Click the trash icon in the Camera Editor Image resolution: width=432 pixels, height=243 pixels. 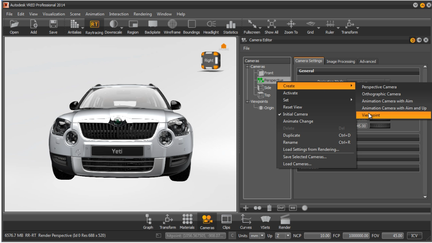(269, 208)
